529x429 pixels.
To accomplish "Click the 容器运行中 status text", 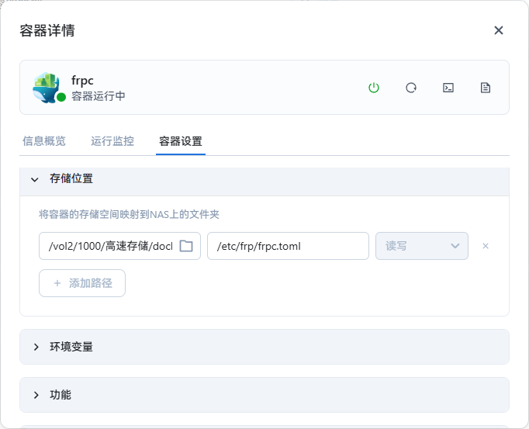I will coord(99,96).
